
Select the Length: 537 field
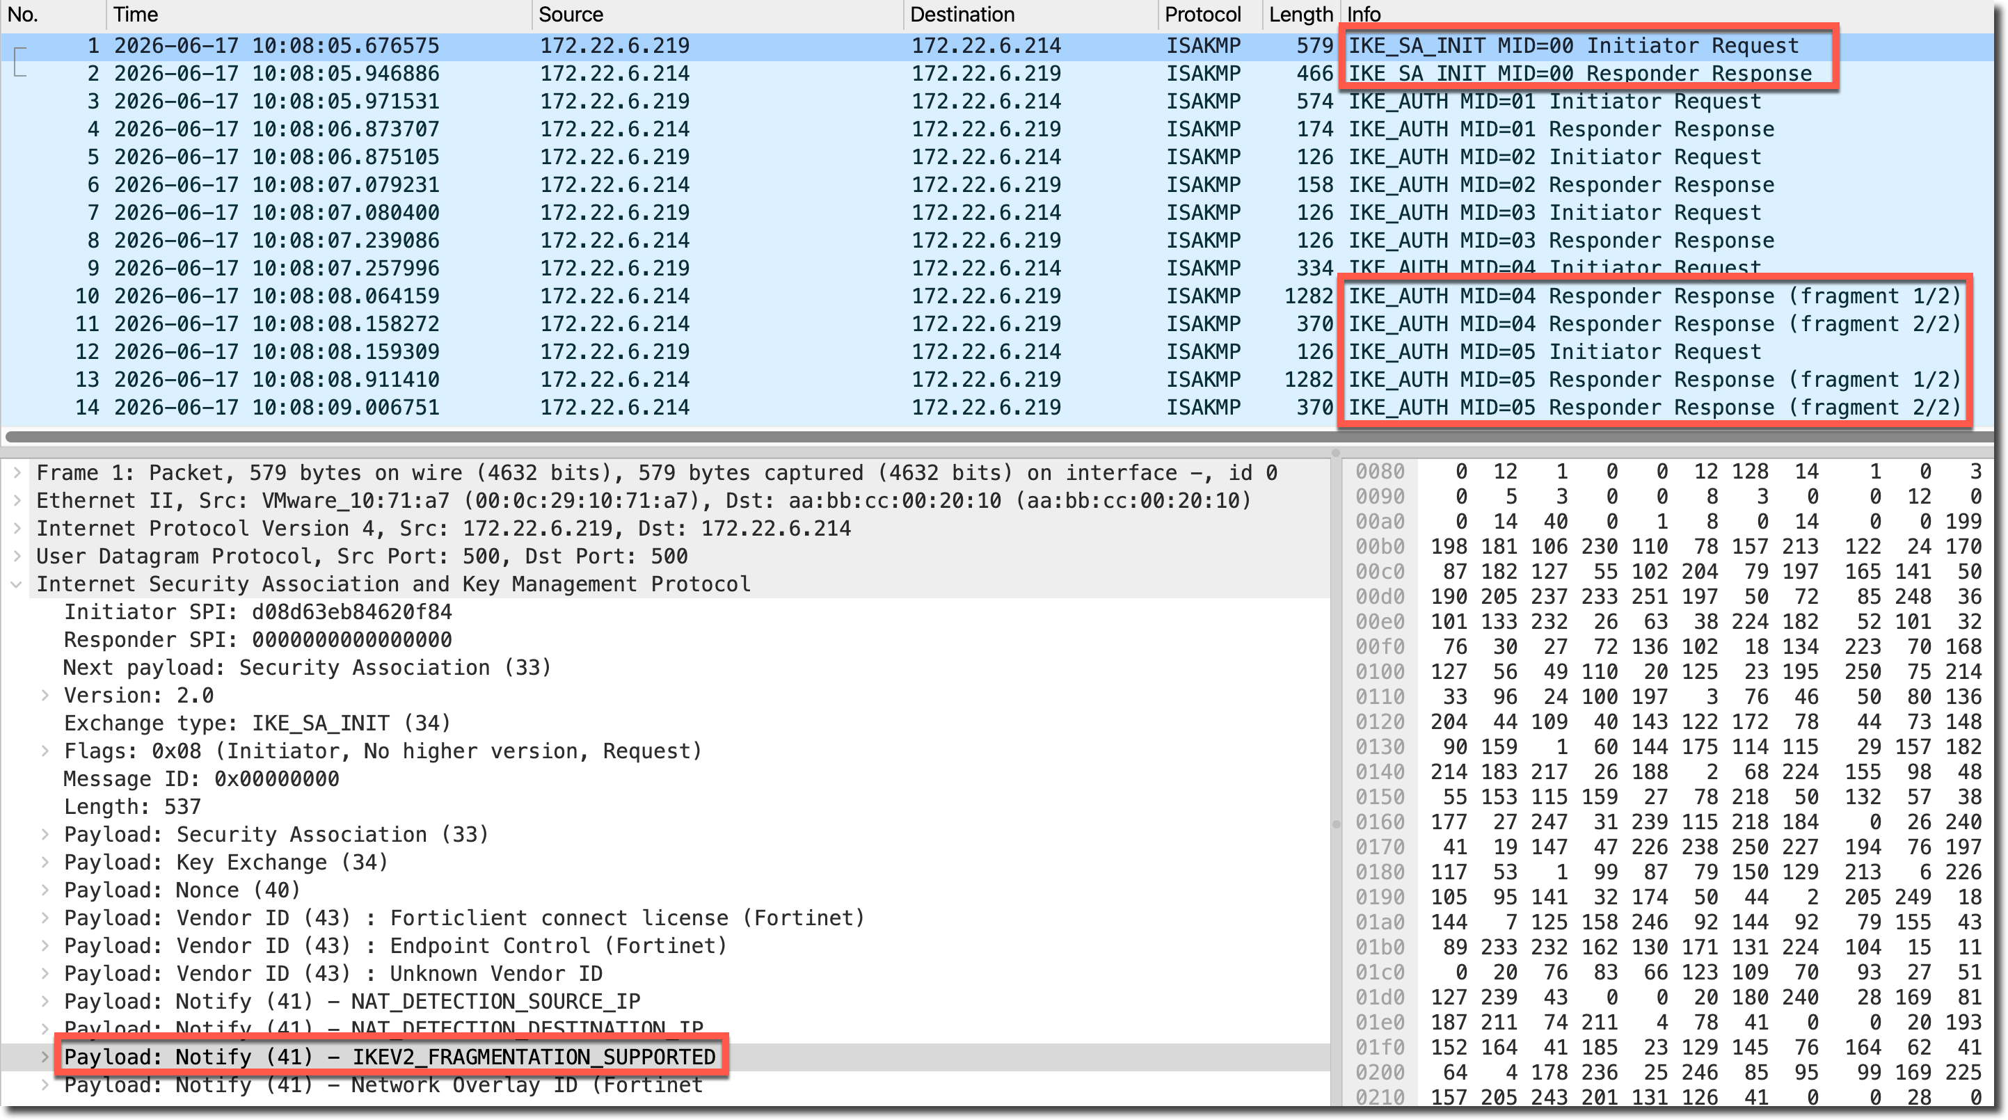132,807
